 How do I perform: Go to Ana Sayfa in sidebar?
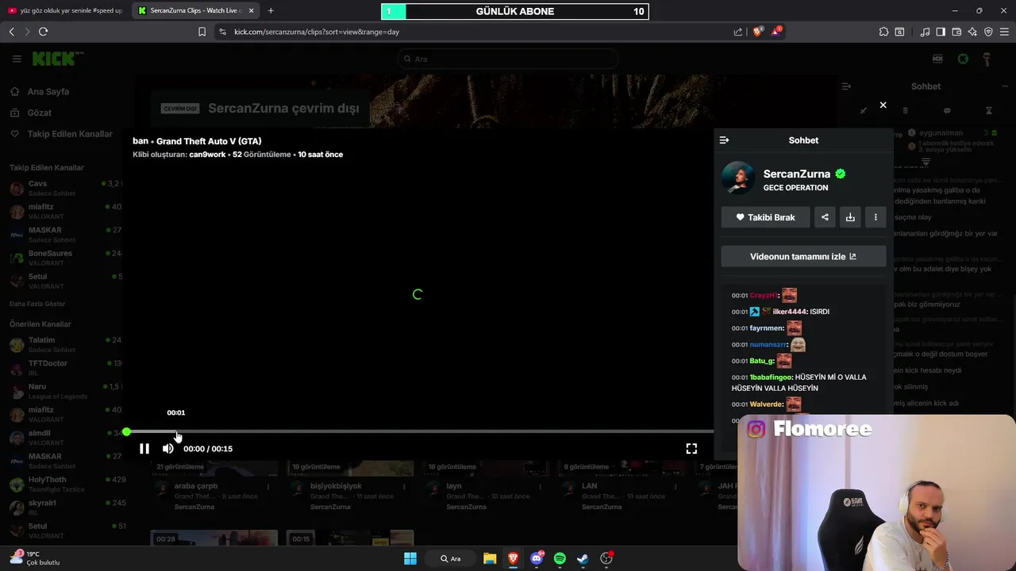(48, 92)
